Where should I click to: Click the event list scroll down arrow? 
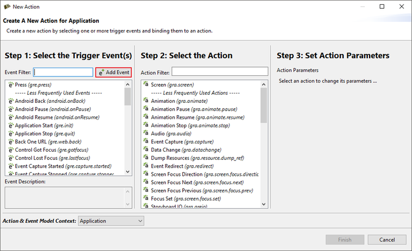click(128, 172)
